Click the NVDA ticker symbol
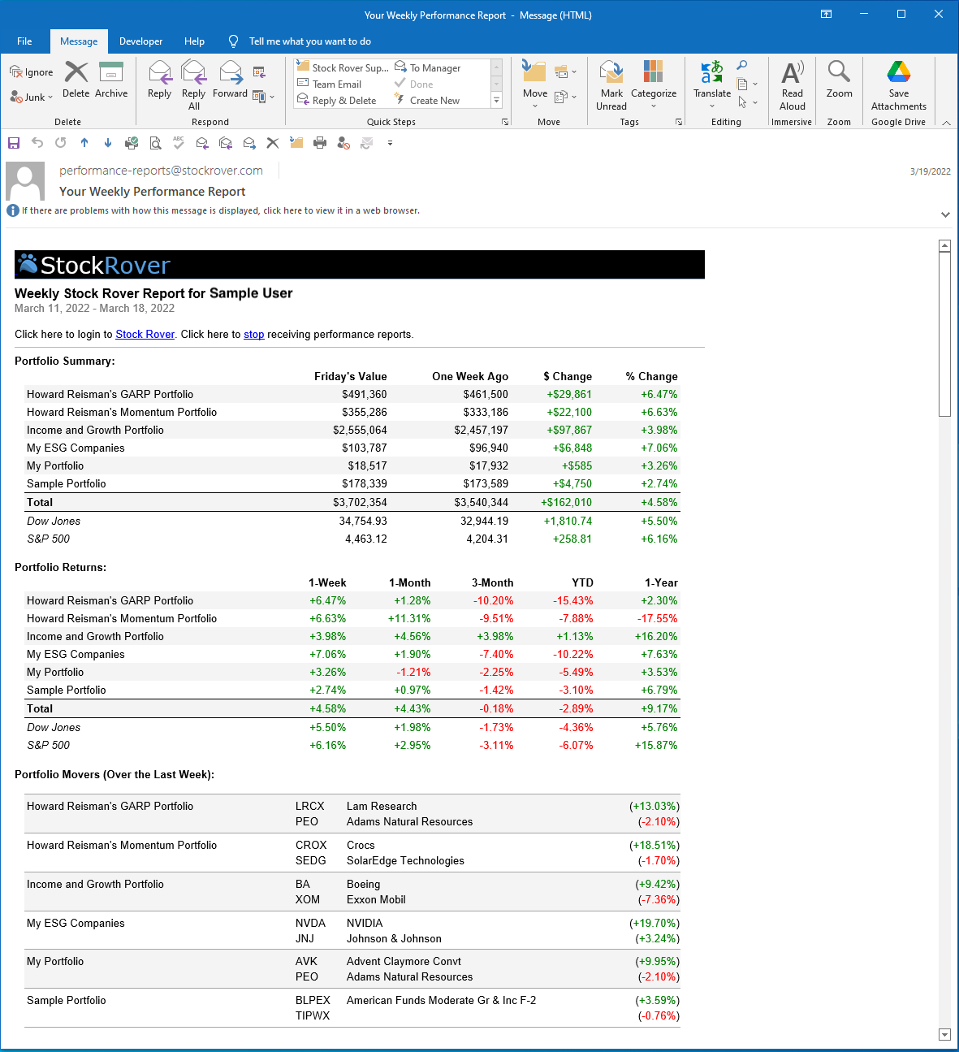Image resolution: width=959 pixels, height=1052 pixels. click(x=311, y=923)
